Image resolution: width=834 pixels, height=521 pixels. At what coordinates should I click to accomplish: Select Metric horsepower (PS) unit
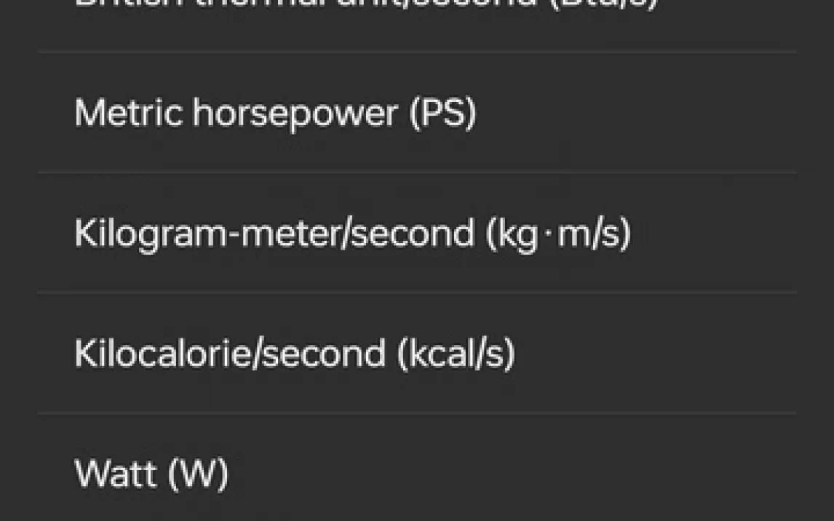(x=275, y=114)
